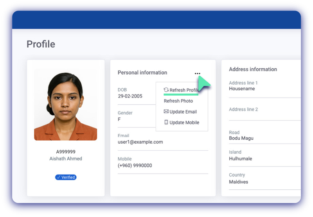
Task: Select Update Email menu option
Action: pos(183,112)
